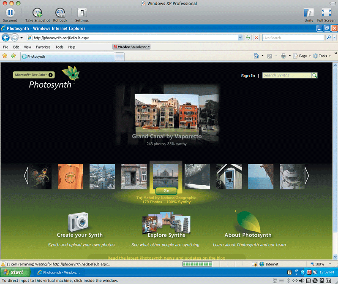The width and height of the screenshot is (338, 284).
Task: Switch to Unity view mode
Action: 309,12
